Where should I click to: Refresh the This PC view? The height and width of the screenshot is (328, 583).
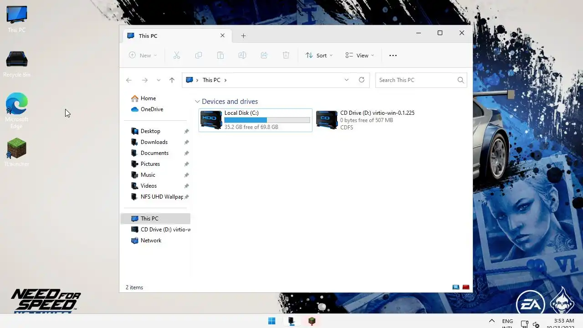coord(362,80)
